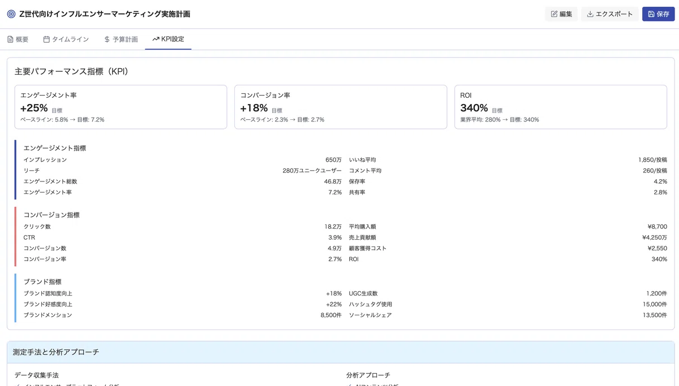Click the 280万ユニークユーザー reach value
The width and height of the screenshot is (679, 386).
coord(312,171)
